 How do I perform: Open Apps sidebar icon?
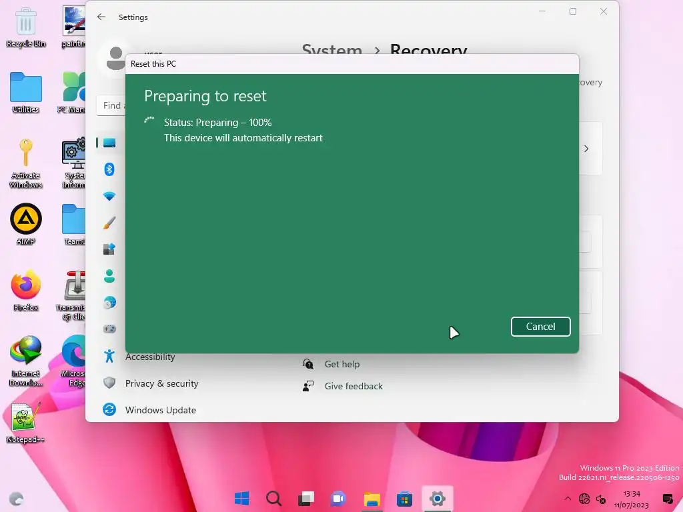click(x=109, y=249)
